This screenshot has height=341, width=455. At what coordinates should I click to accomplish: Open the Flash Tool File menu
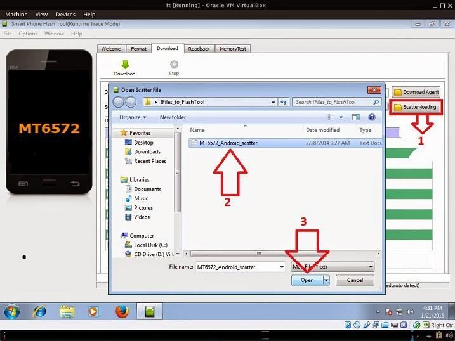point(8,34)
